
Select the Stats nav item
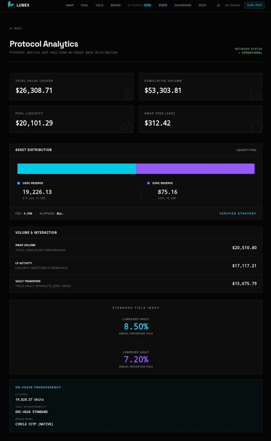pos(163,6)
